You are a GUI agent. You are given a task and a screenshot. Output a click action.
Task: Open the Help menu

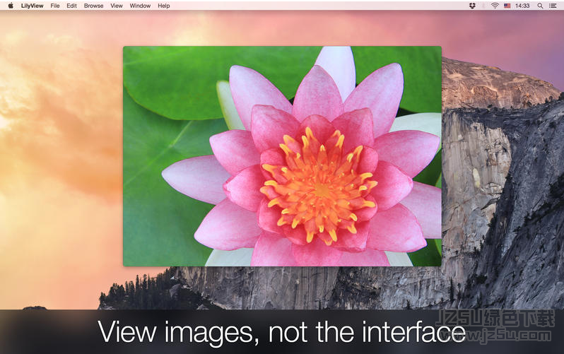click(x=164, y=6)
